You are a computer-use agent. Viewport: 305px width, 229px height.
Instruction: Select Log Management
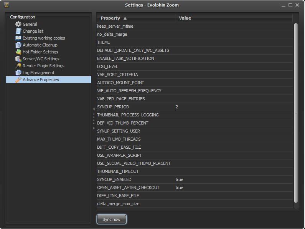(38, 73)
